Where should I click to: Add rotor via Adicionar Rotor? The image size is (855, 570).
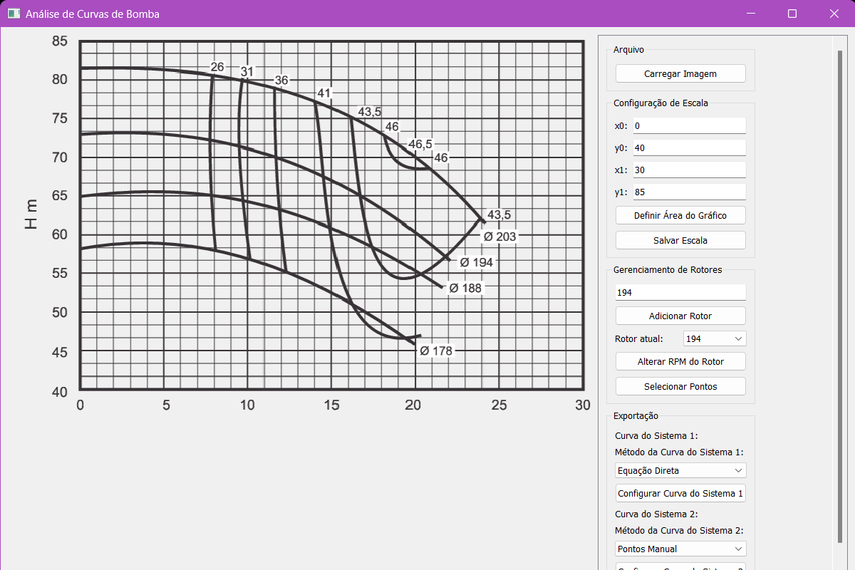coord(680,316)
